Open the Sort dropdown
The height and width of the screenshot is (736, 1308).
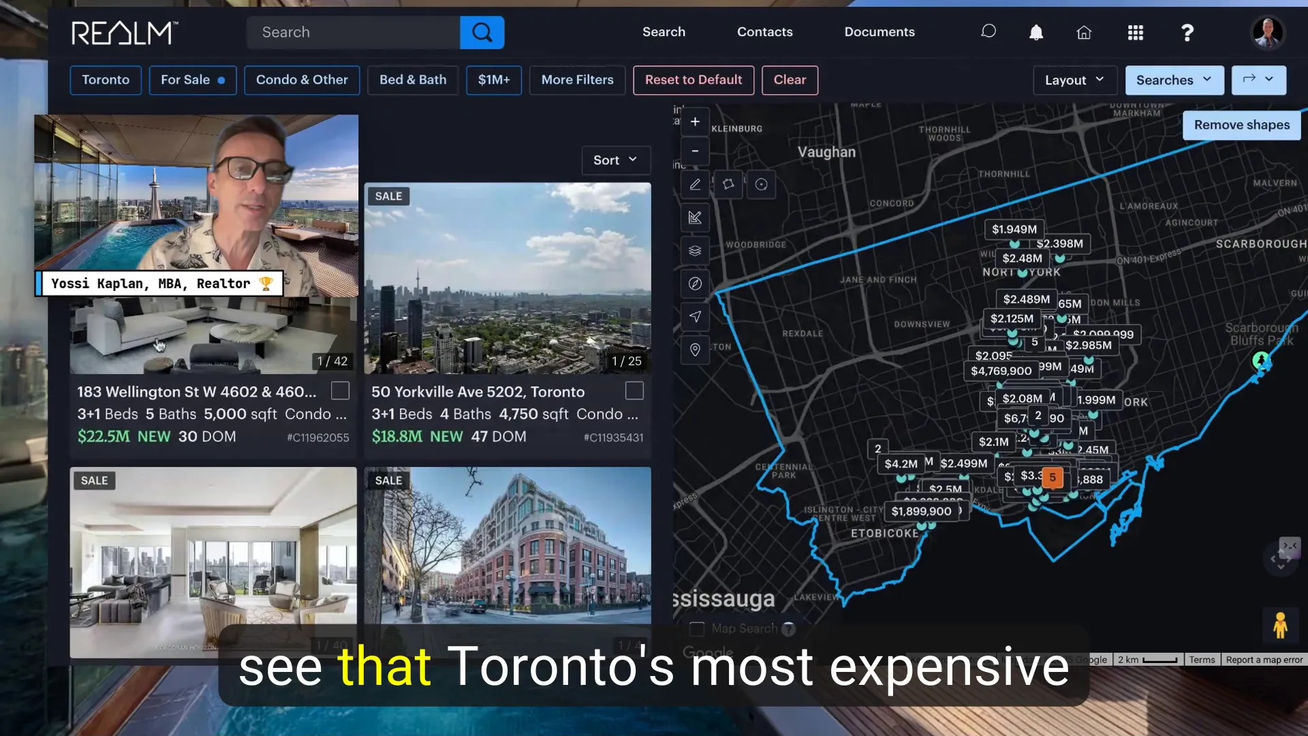(616, 160)
